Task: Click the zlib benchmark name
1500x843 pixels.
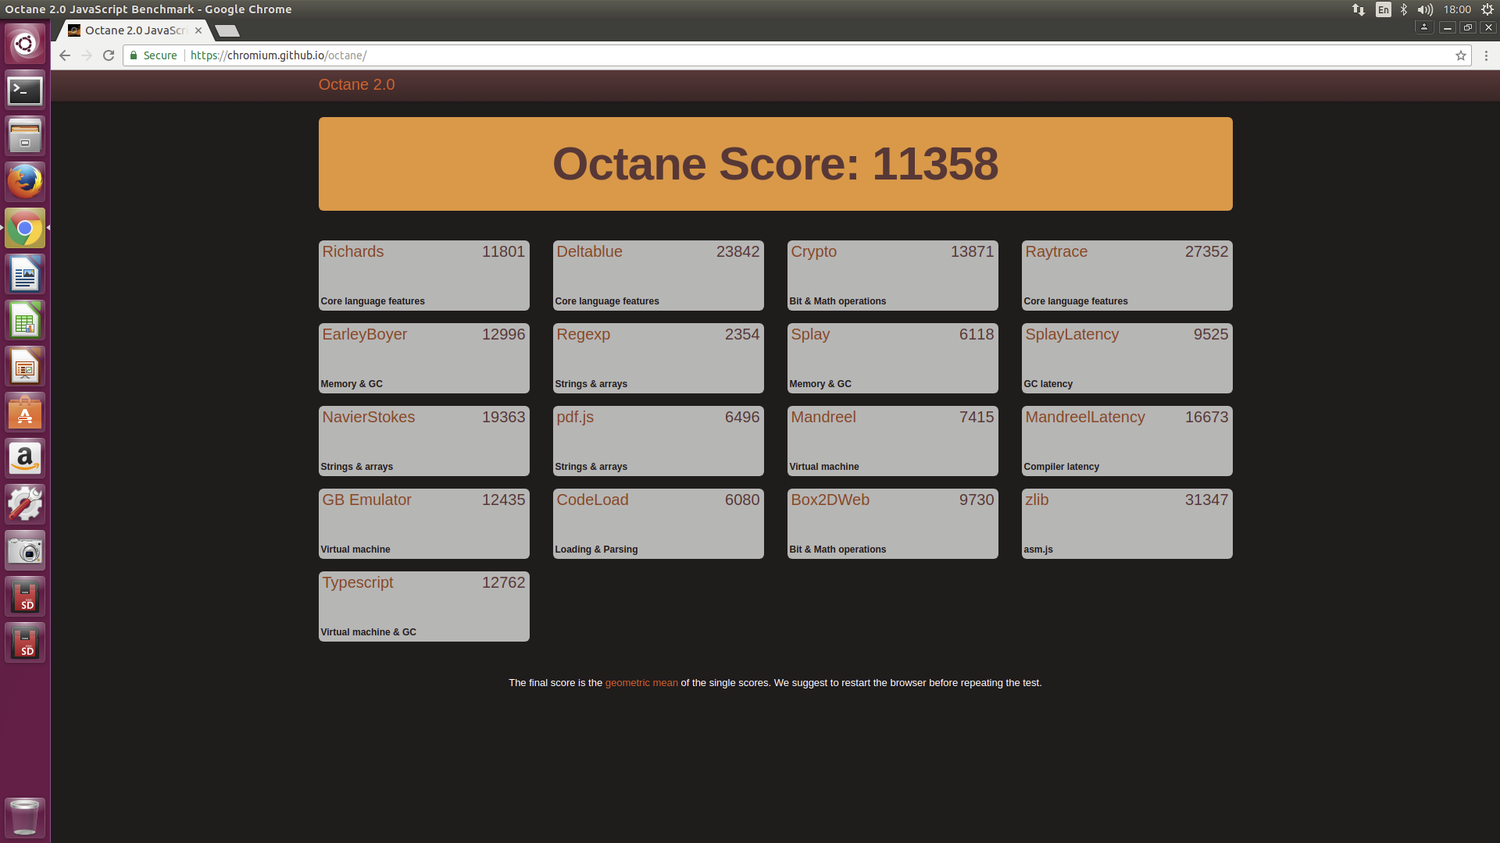Action: tap(1037, 500)
